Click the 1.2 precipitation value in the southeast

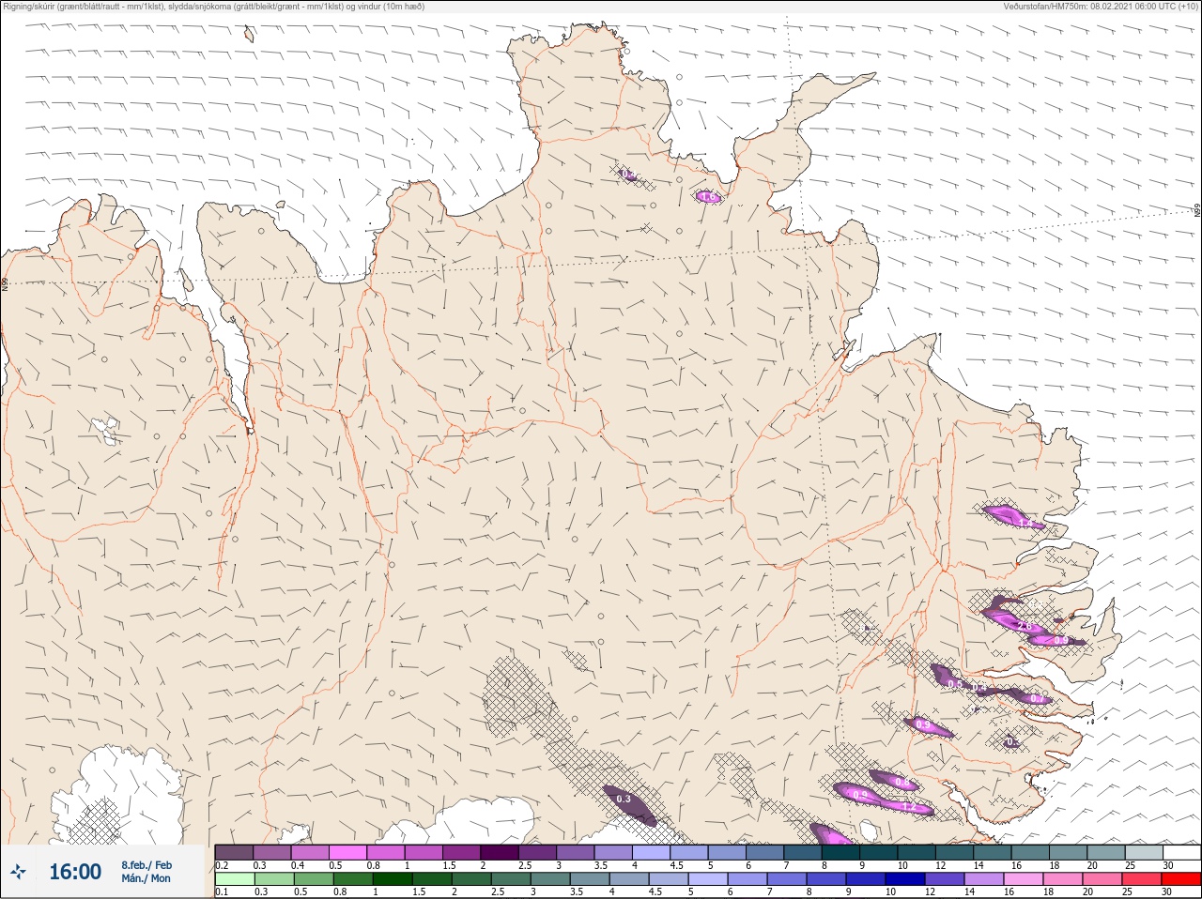point(908,806)
